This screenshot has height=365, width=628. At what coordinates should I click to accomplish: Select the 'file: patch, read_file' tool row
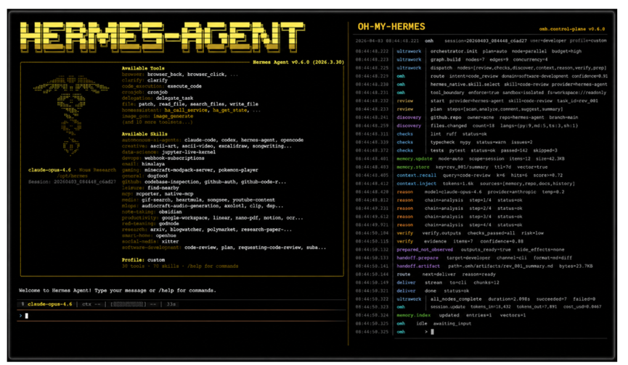coord(189,104)
